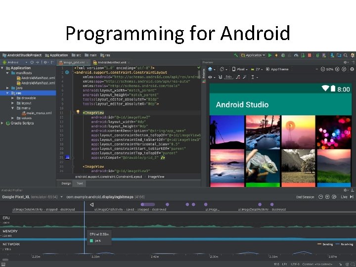Collapse the Application module tree node
The width and height of the screenshot is (356, 267).
(2, 68)
